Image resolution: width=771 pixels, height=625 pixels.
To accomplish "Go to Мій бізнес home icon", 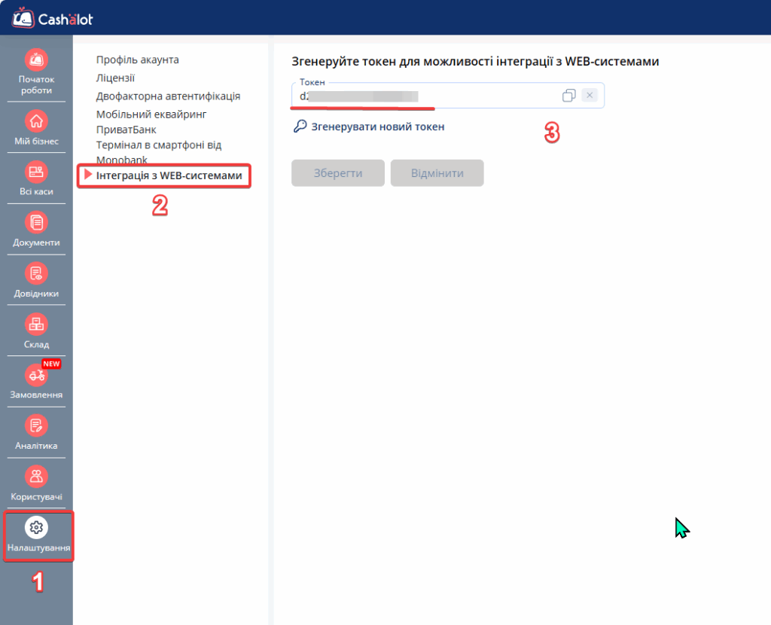I will 36,121.
